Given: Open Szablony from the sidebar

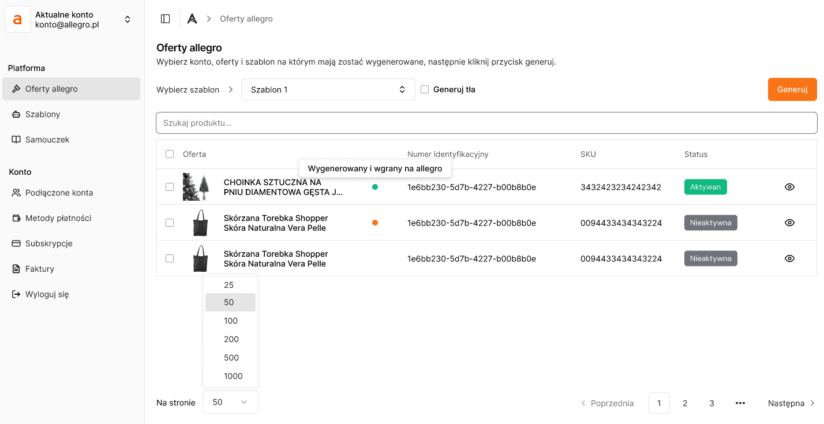Looking at the screenshot, I should [x=43, y=114].
